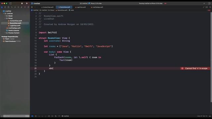Click the navigator filter field
The width and height of the screenshot is (212, 119).
point(16,116)
